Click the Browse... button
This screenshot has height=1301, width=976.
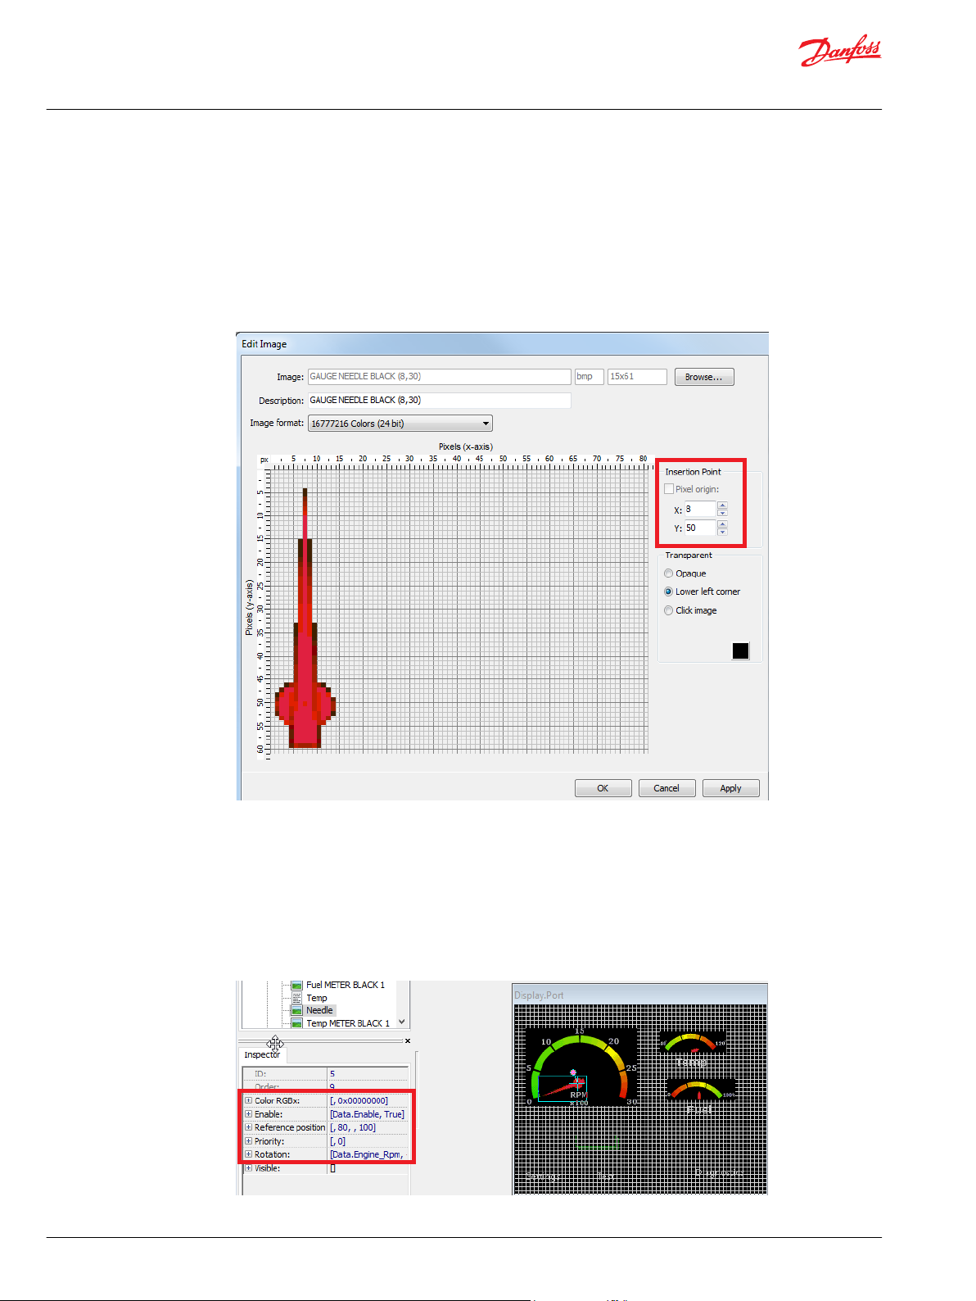(x=704, y=377)
